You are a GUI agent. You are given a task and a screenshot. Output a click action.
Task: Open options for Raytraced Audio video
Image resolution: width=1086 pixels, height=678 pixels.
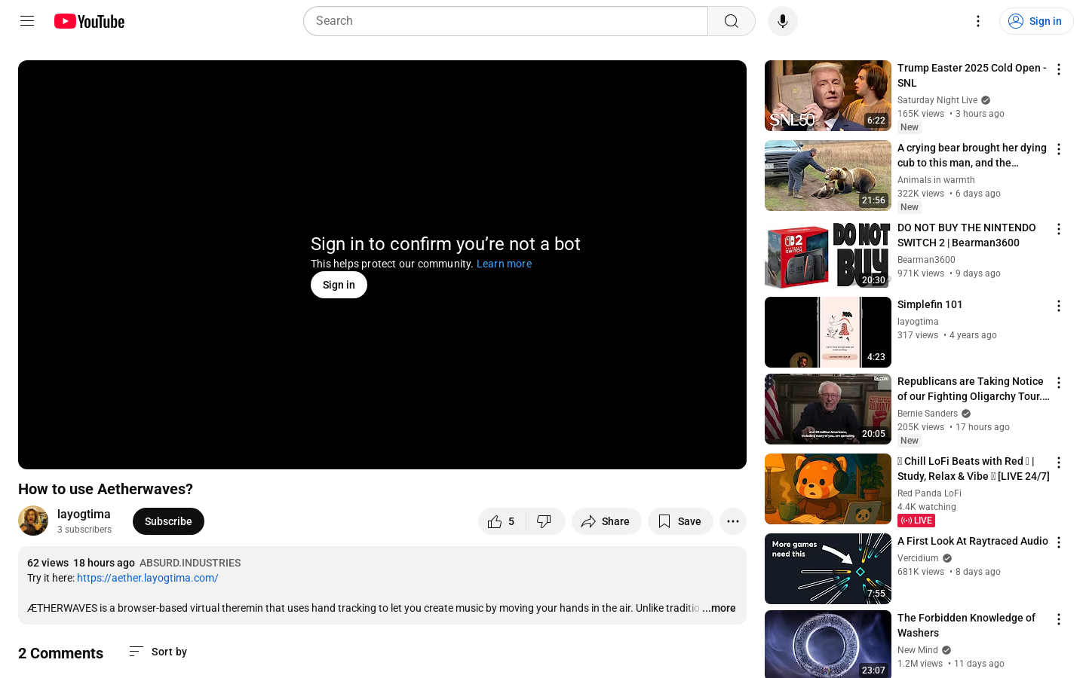pos(1059,542)
